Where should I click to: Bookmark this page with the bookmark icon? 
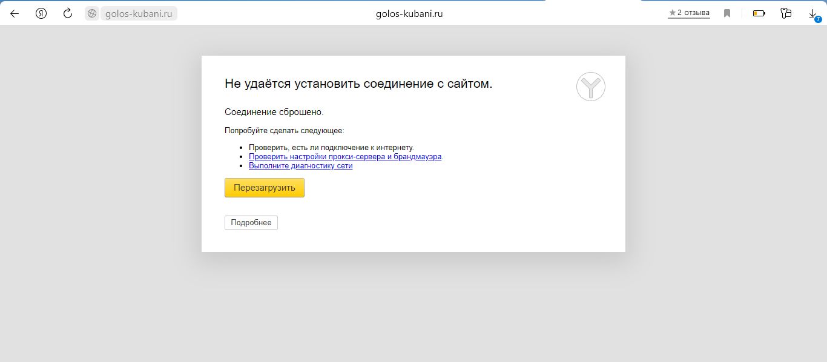coord(727,13)
